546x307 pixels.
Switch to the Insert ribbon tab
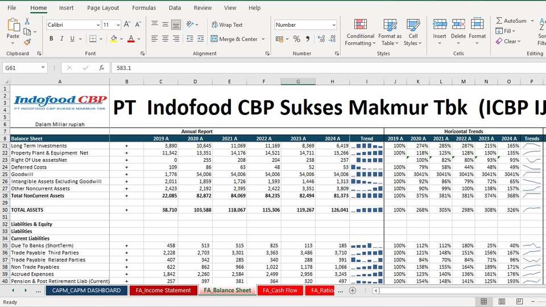66,7
